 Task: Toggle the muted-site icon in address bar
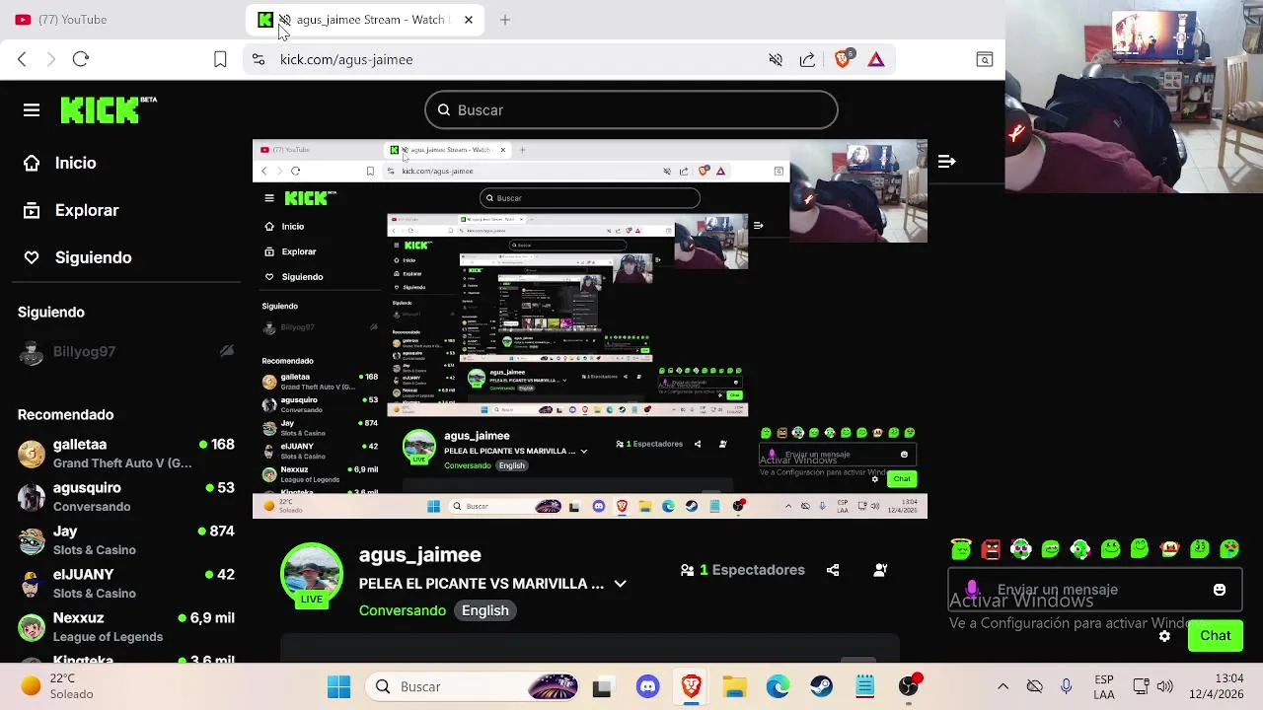click(x=776, y=59)
